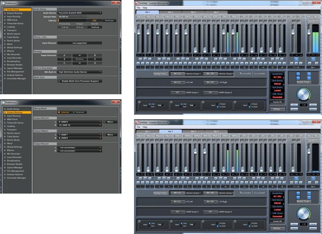322x234 pixels.
Task: Open the Sample Rate 44100 Hz dropdown
Action: click(x=72, y=17)
